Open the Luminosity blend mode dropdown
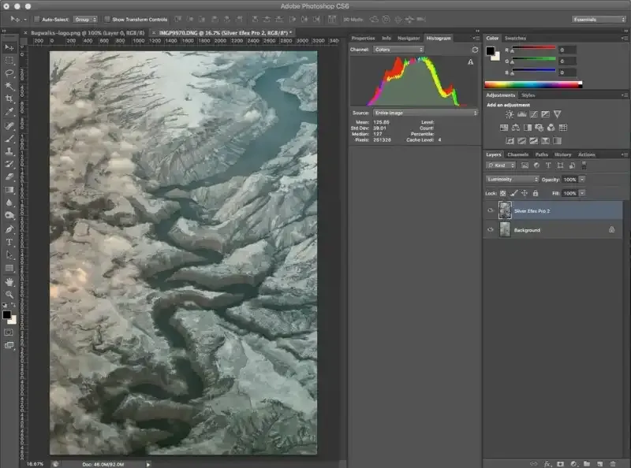The image size is (631, 468). (x=513, y=179)
